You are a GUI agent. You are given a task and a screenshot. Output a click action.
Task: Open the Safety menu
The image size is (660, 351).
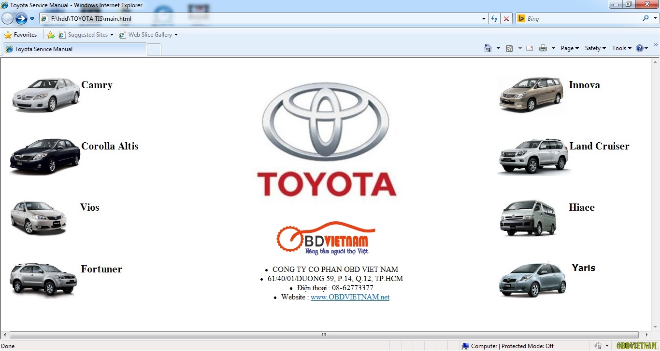pyautogui.click(x=595, y=48)
